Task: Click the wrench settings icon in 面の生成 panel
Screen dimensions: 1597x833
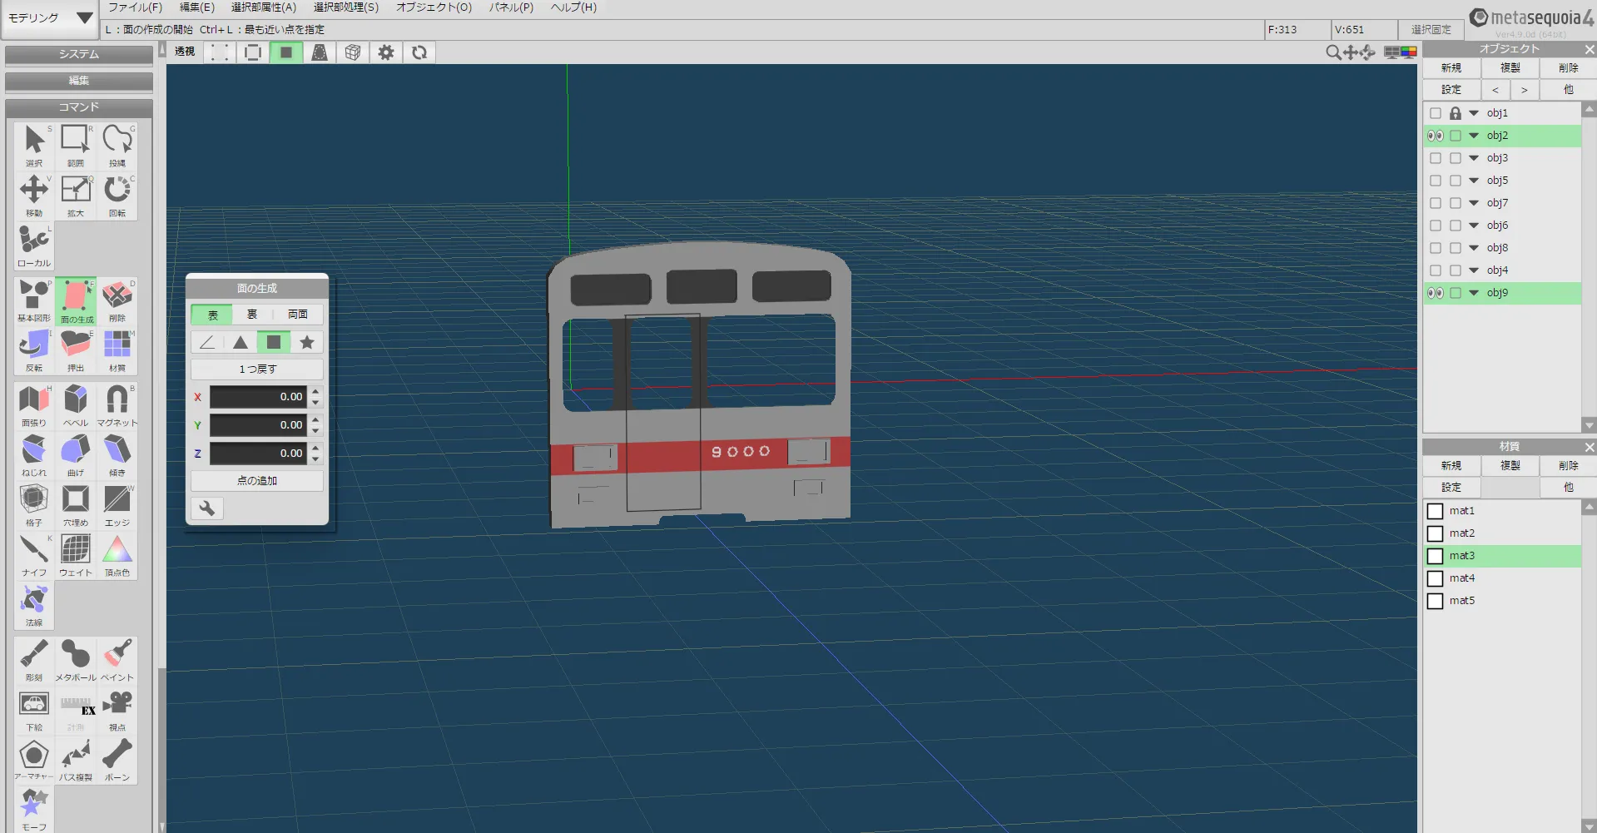Action: point(207,508)
